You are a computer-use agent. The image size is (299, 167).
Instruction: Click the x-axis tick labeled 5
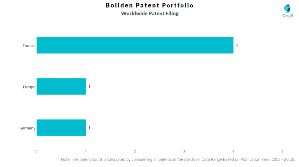point(282,151)
